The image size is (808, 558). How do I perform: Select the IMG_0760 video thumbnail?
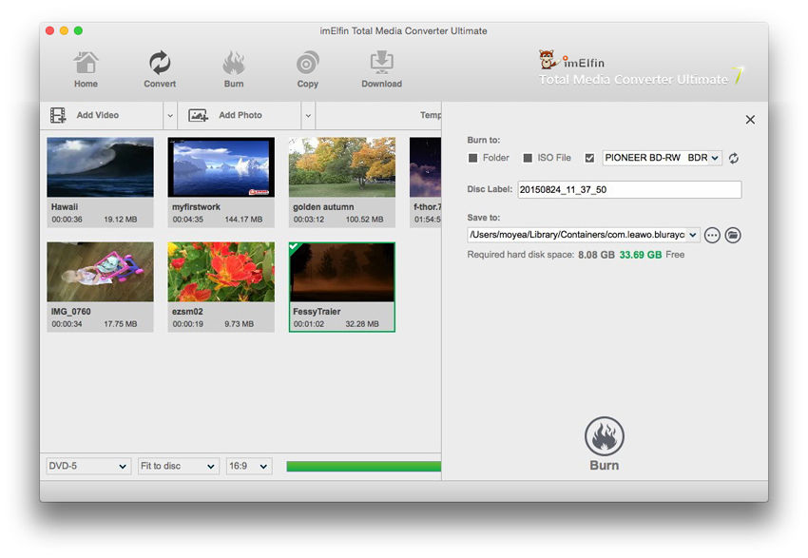pos(100,272)
